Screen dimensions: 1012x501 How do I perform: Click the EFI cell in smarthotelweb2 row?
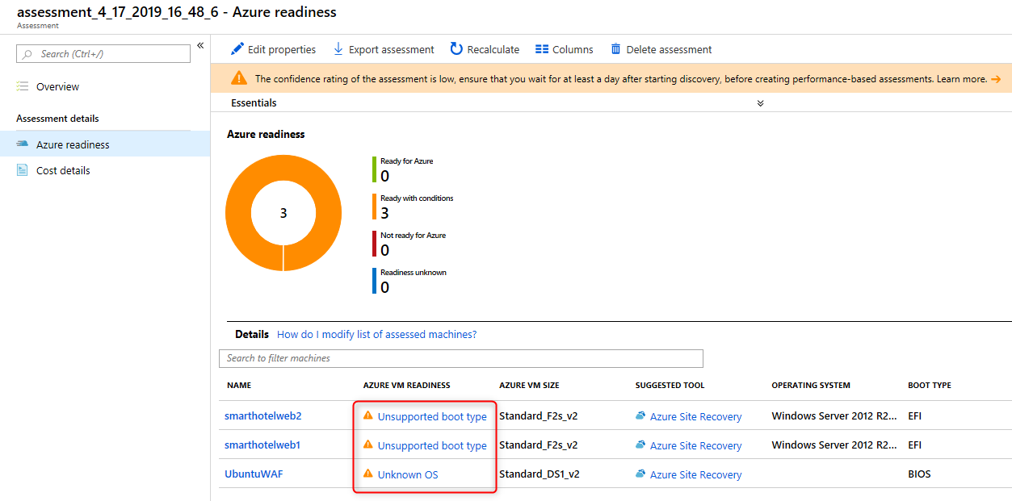(916, 416)
